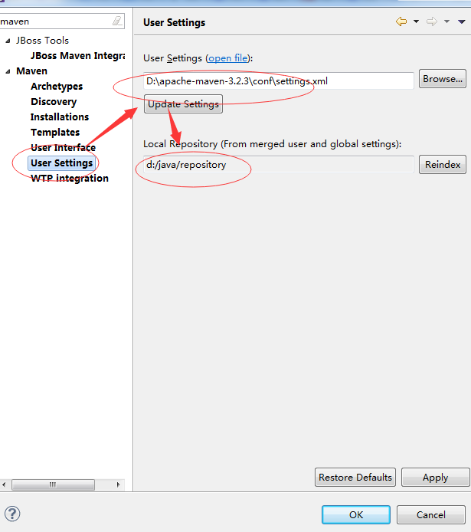Select JBoss Maven Integration preference page
471x532 pixels.
pos(77,56)
